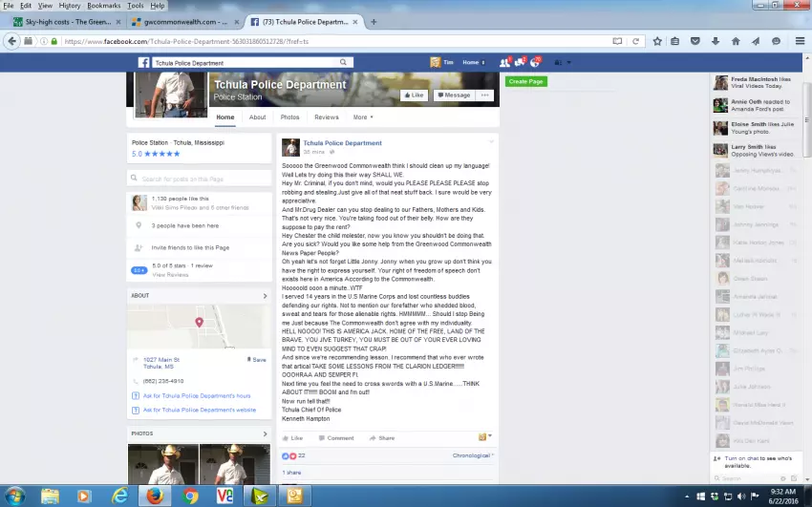The width and height of the screenshot is (812, 507).
Task: Launch Google Chrome from taskbar
Action: point(190,496)
